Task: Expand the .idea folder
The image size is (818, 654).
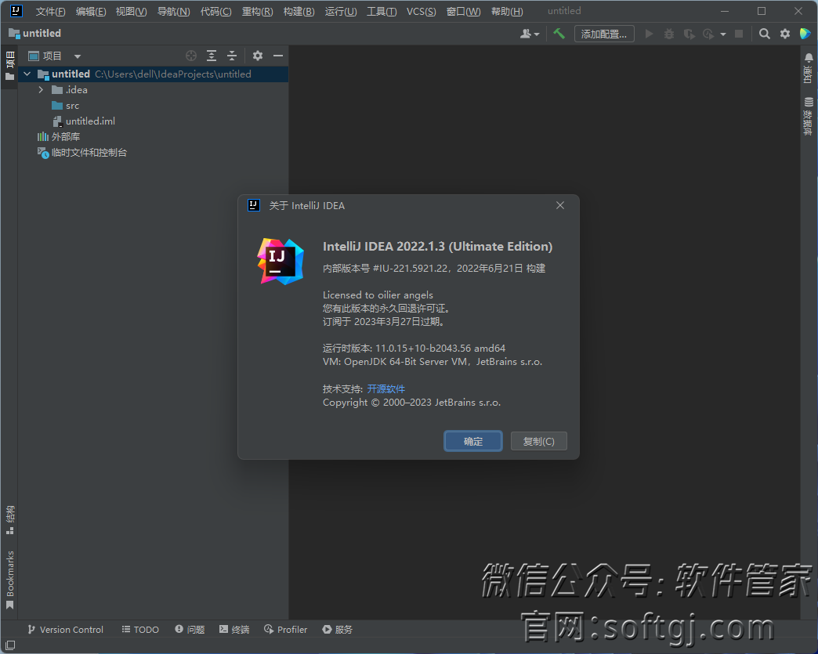Action: [41, 90]
